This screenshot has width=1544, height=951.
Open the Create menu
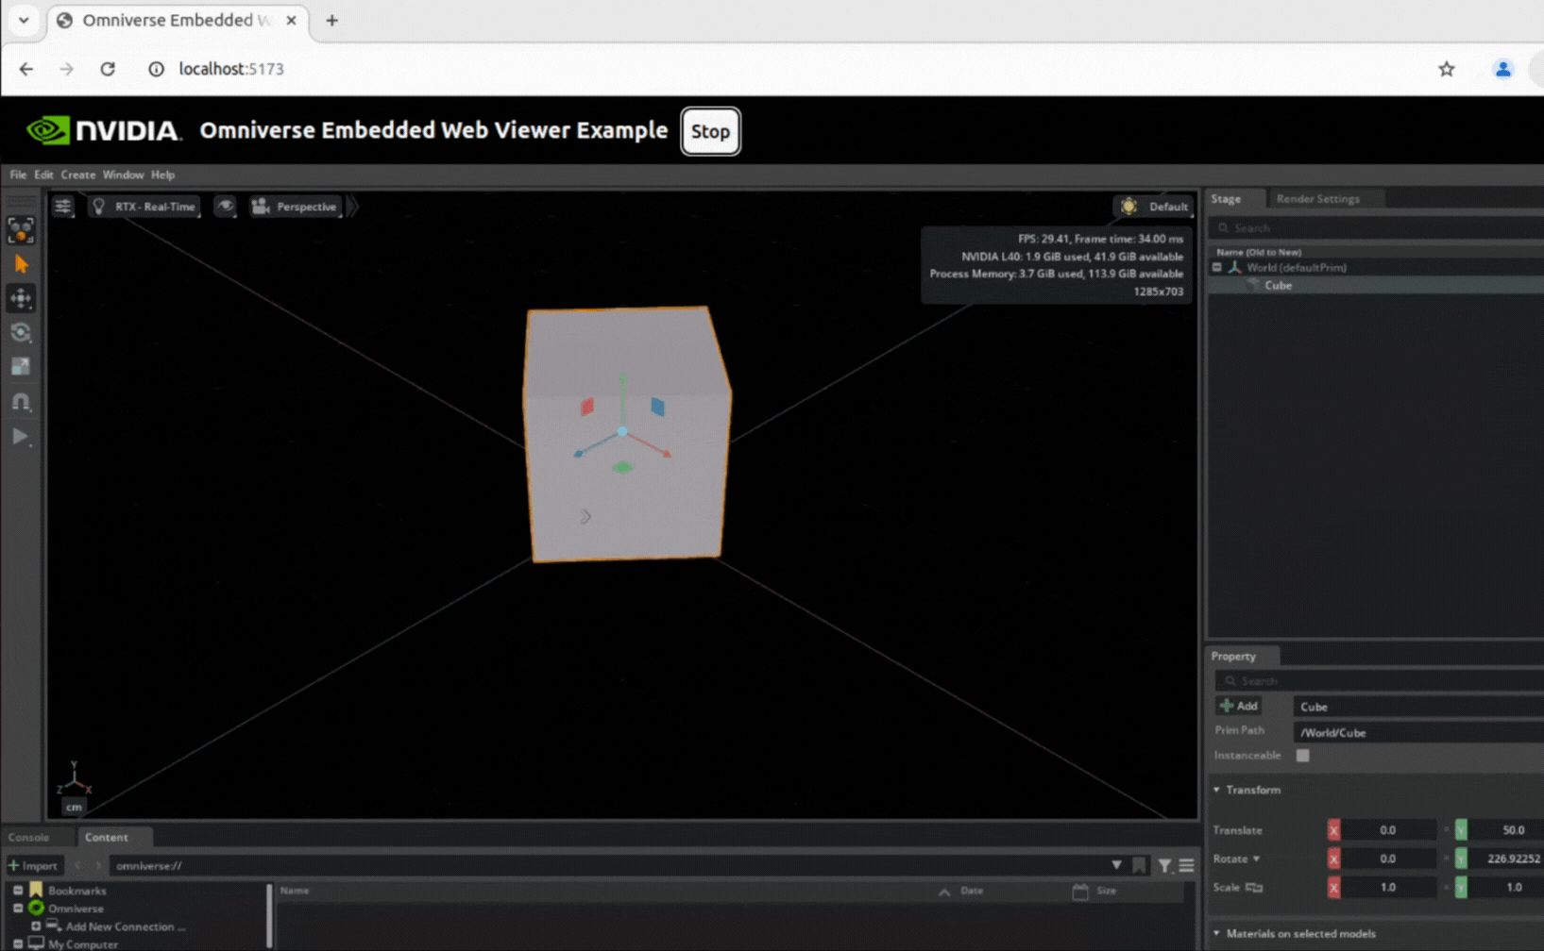click(x=77, y=175)
